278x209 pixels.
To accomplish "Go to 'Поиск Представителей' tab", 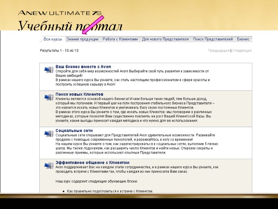I will coord(213,39).
